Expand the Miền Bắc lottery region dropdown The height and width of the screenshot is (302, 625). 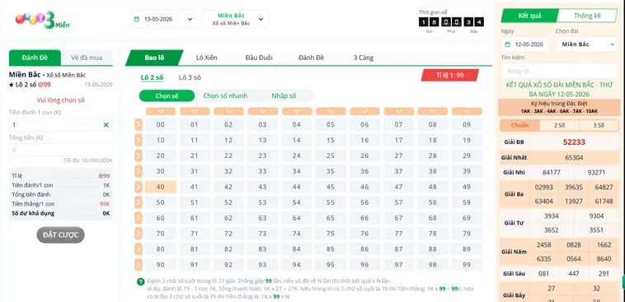click(x=236, y=19)
